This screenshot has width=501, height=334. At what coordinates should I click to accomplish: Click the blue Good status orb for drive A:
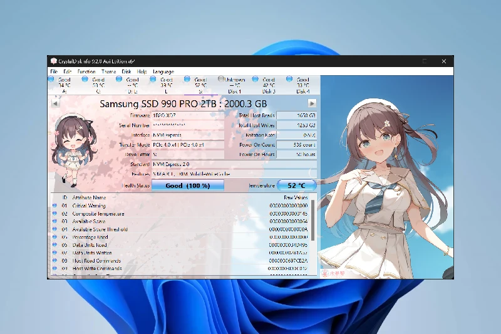coord(51,79)
